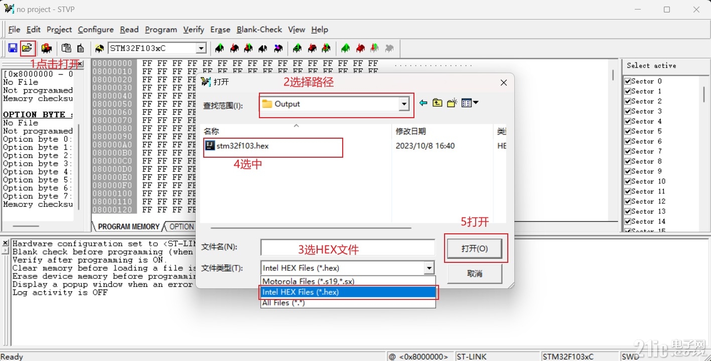This screenshot has height=361, width=711.
Task: Click black chip icon with red arrow
Action: [x=234, y=48]
